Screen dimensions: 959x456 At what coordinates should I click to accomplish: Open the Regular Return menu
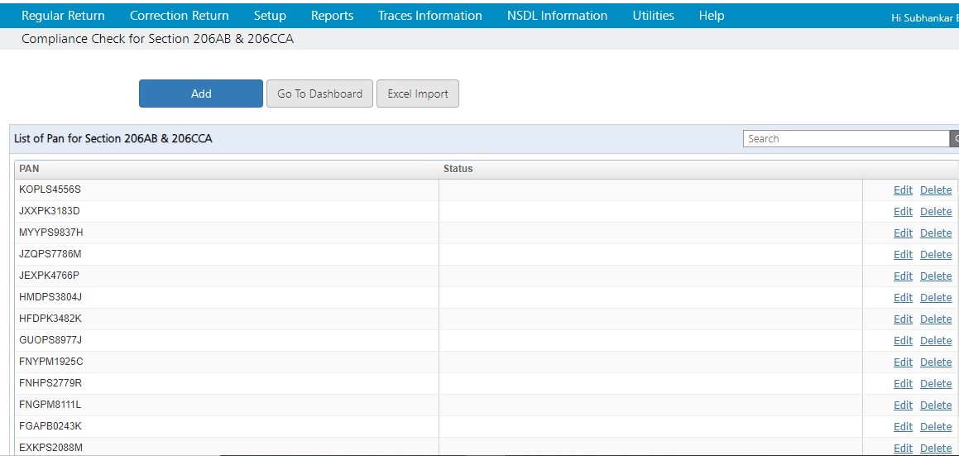63,16
